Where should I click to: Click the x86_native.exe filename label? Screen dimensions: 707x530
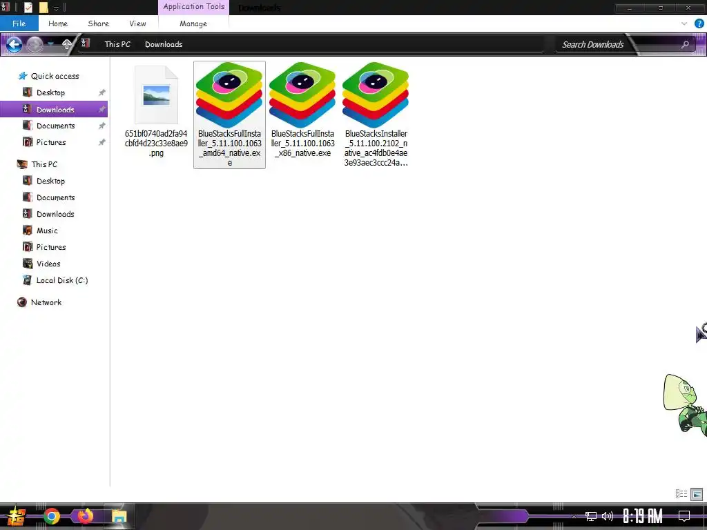(302, 144)
